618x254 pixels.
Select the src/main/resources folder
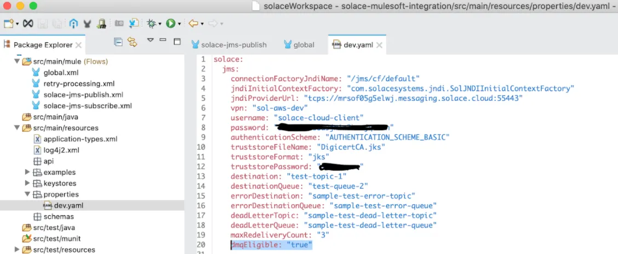pos(60,128)
